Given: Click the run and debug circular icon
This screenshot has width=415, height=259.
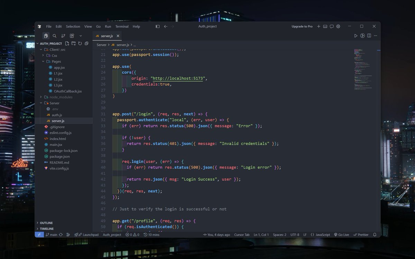Looking at the screenshot, I should tap(362, 36).
